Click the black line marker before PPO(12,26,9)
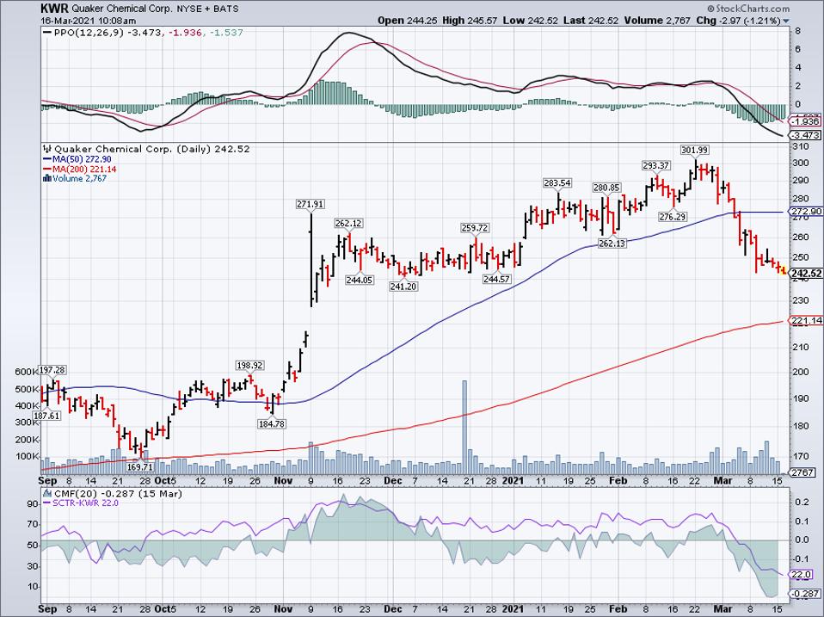The image size is (824, 617). (x=46, y=33)
